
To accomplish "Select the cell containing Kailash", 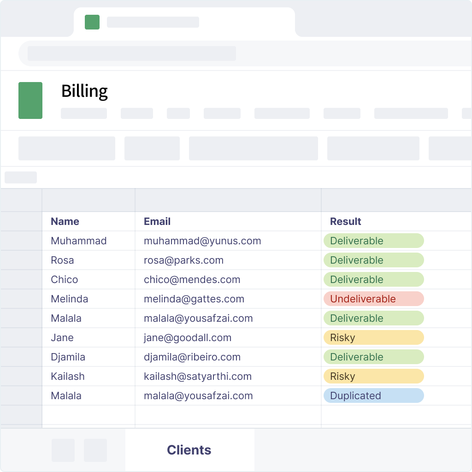I will [88, 376].
